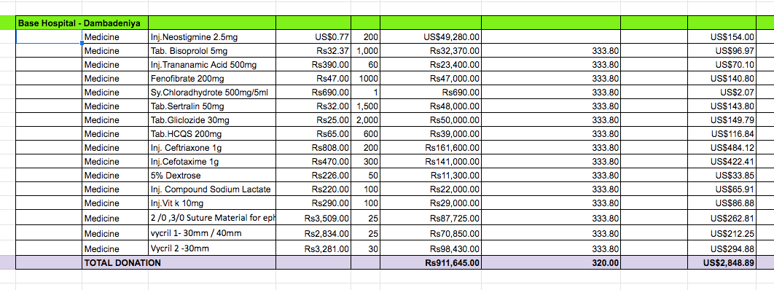774x290 pixels.
Task: Select the US$2,848.89 grand total cell
Action: [722, 263]
